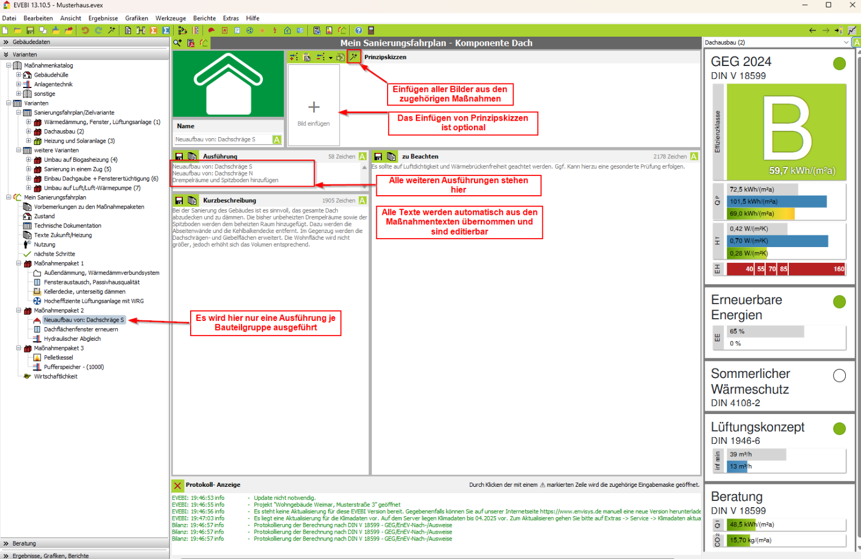Collapse the Maßnahmenpaket 1 tree node
This screenshot has width=861, height=559.
coord(19,263)
